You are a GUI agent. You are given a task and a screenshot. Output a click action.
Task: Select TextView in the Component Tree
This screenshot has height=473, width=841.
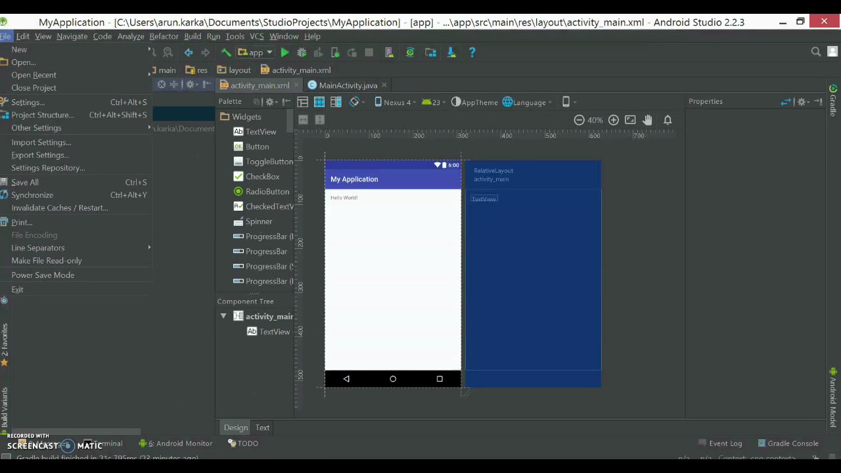pyautogui.click(x=269, y=332)
